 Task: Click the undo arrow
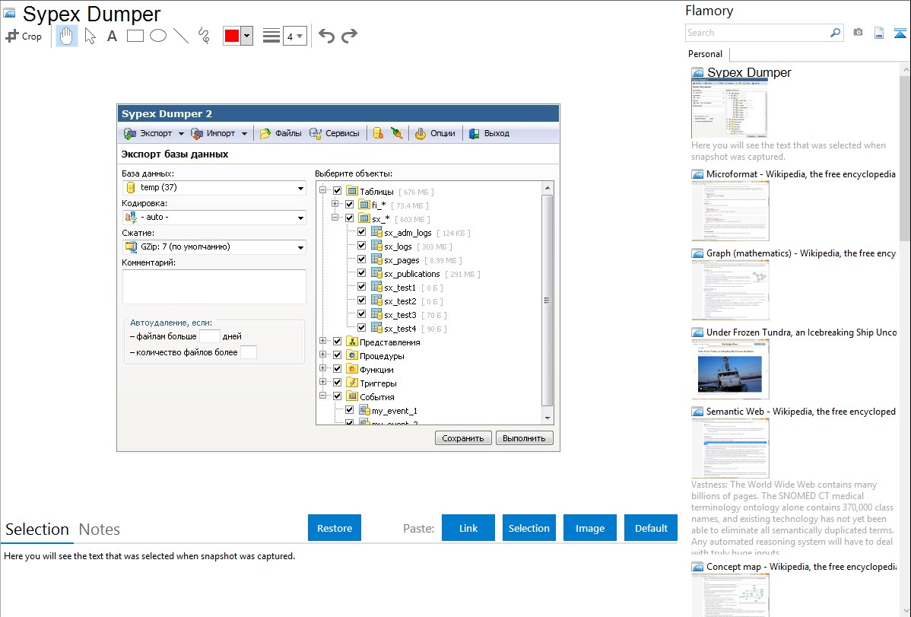[x=326, y=36]
